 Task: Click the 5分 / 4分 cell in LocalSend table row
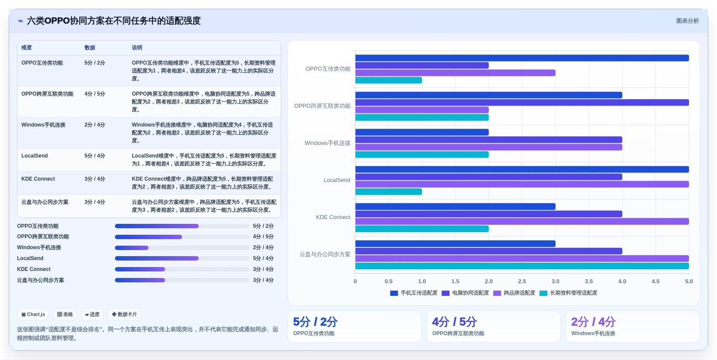click(x=95, y=156)
